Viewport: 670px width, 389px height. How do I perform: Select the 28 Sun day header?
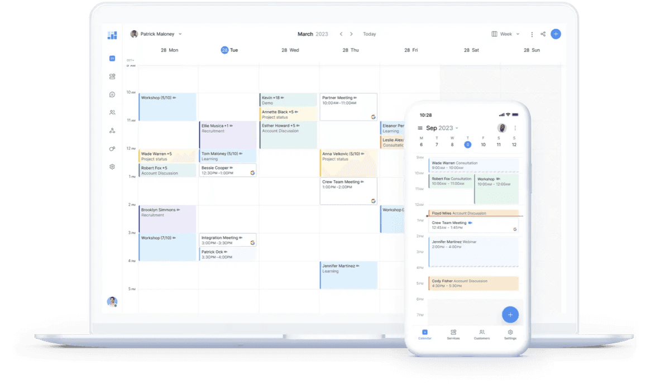tap(532, 50)
